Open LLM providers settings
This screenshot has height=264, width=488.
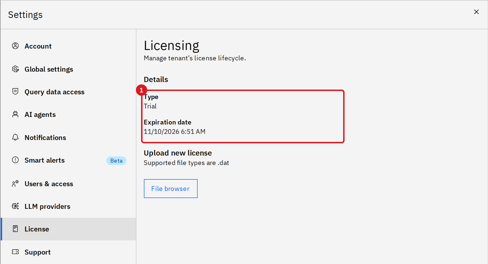[68, 206]
